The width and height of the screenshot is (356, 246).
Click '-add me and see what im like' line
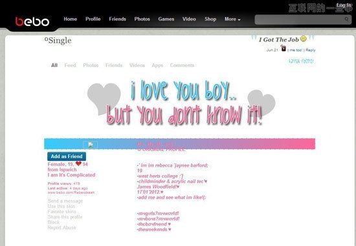click(172, 198)
